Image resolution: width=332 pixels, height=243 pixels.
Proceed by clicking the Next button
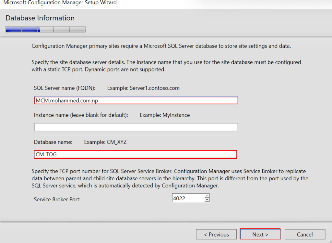point(260,234)
